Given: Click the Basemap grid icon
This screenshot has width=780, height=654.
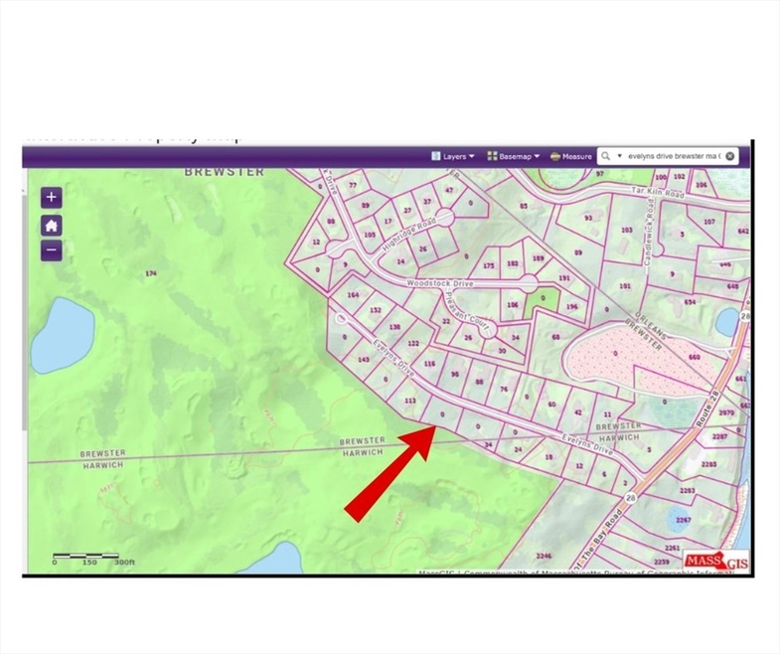Looking at the screenshot, I should point(492,156).
